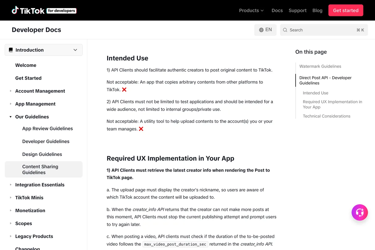375x250 pixels.
Task: Select Developer Guidelines in sidebar
Action: click(x=46, y=141)
